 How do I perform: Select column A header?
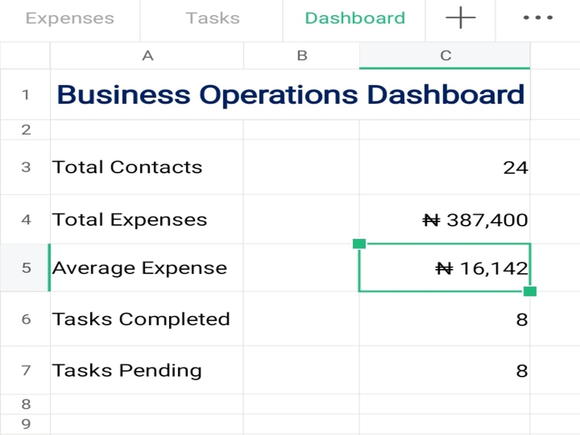[x=147, y=56]
